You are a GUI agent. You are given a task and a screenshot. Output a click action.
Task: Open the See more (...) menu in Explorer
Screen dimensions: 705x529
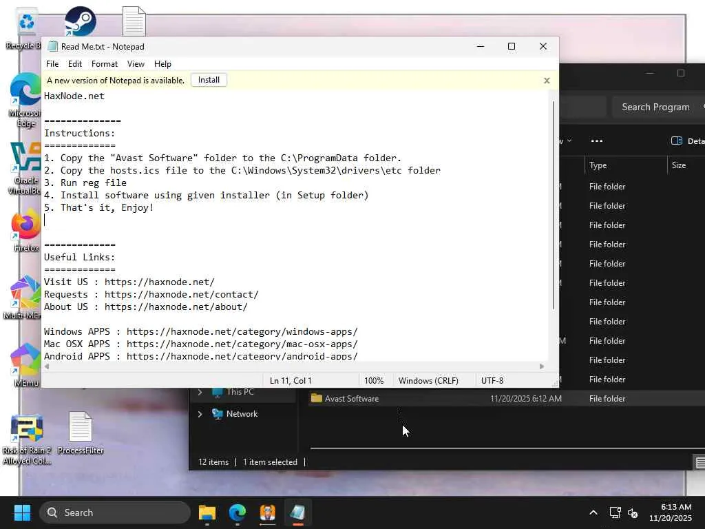click(597, 141)
